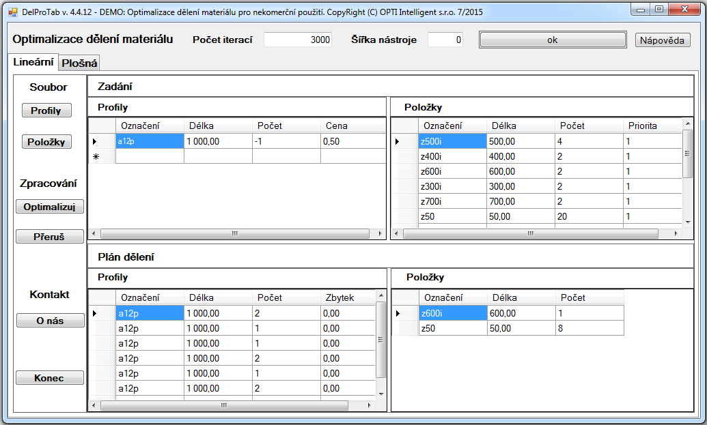Click the Profily file button
The height and width of the screenshot is (425, 707).
tap(46, 111)
